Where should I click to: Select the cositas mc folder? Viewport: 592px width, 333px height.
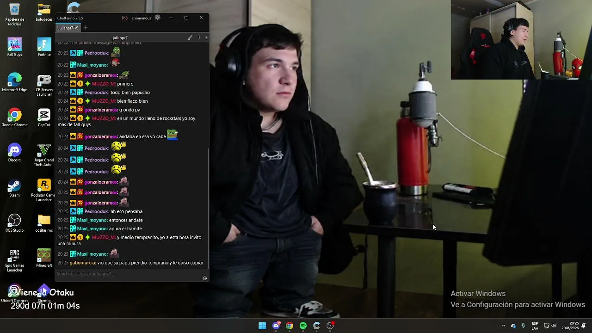pyautogui.click(x=44, y=223)
